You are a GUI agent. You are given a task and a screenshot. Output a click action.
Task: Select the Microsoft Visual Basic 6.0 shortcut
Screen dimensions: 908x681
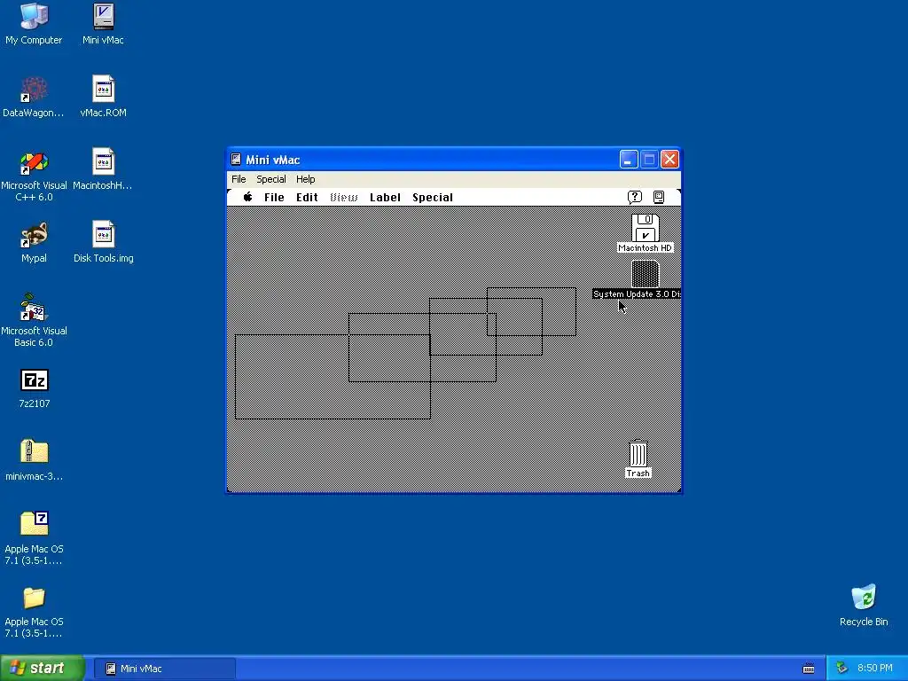pos(34,320)
